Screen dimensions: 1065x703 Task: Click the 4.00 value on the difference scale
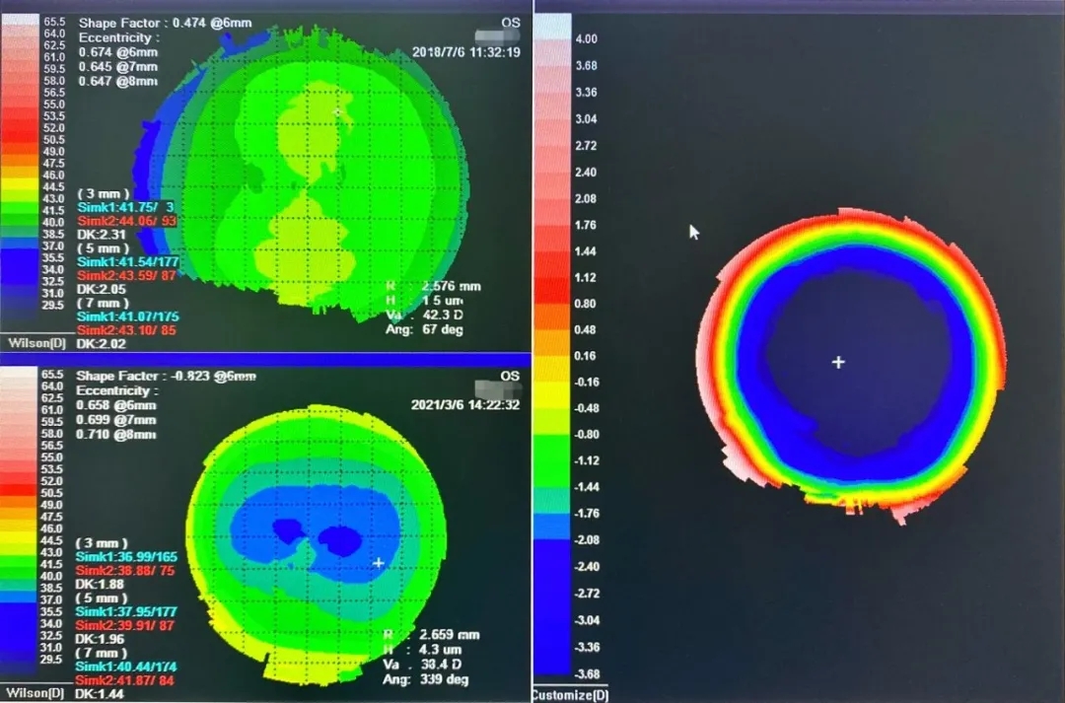pyautogui.click(x=586, y=38)
